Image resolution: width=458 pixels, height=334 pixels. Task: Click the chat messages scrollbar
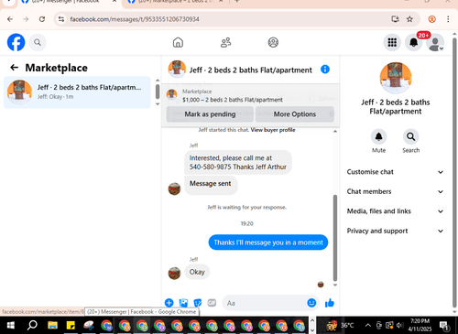click(335, 238)
